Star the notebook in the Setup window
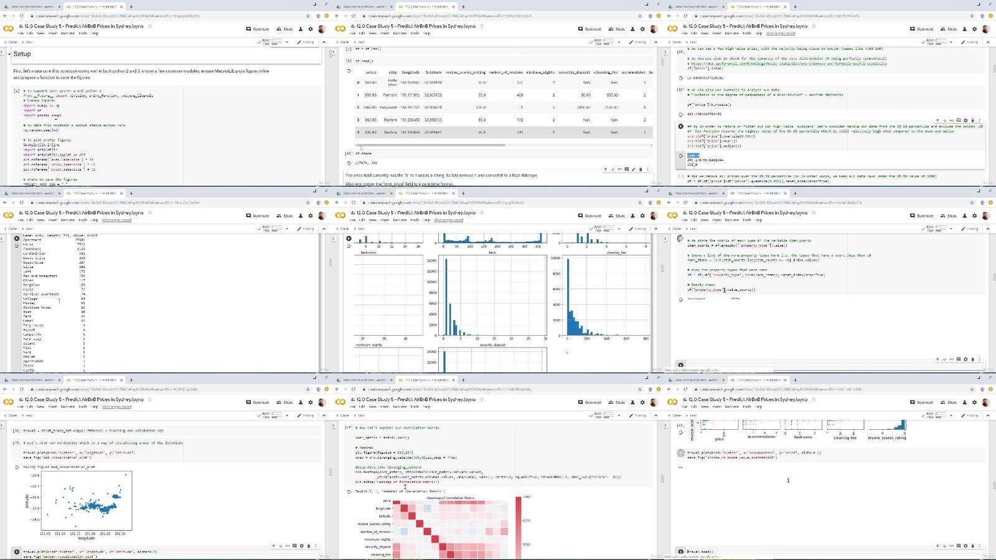 (149, 26)
